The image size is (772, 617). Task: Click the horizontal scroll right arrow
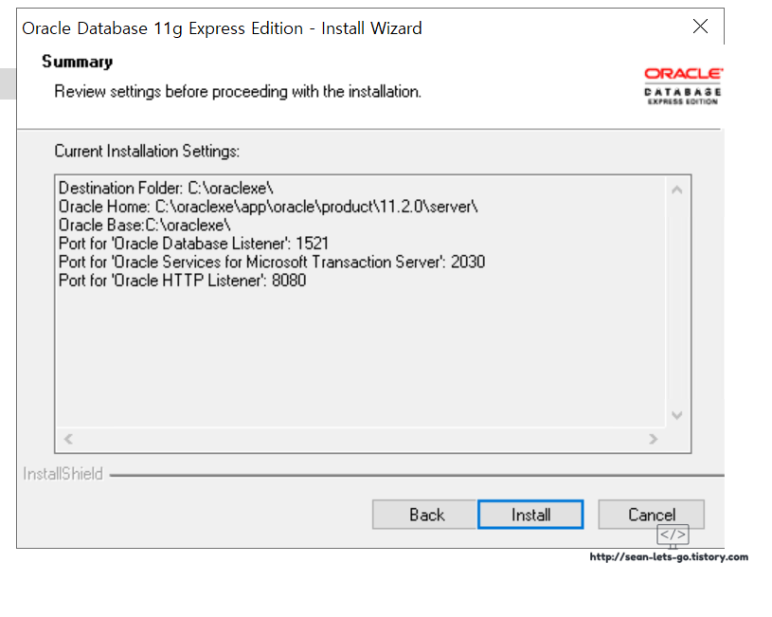[x=653, y=439]
